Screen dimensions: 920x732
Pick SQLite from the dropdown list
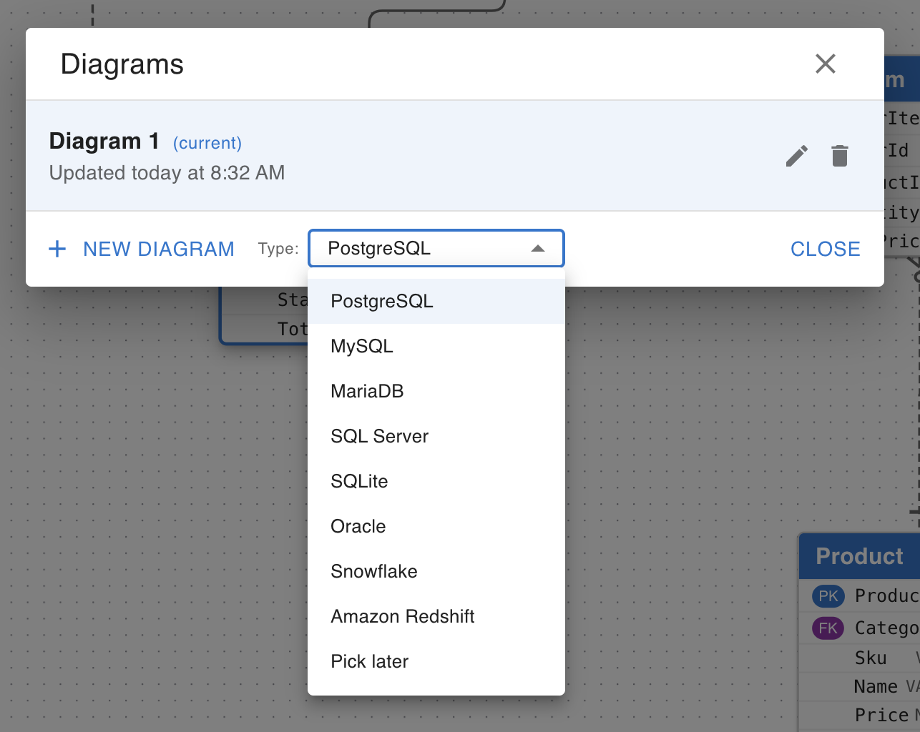tap(436, 481)
